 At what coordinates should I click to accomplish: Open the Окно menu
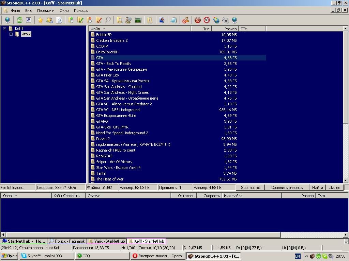64,11
